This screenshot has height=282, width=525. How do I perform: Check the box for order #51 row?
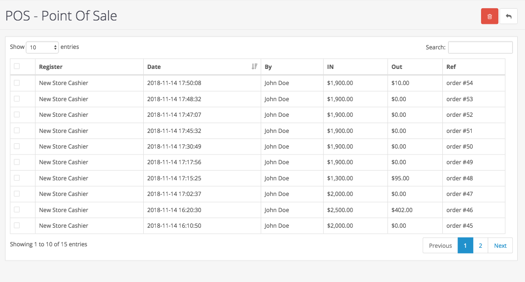(x=17, y=130)
